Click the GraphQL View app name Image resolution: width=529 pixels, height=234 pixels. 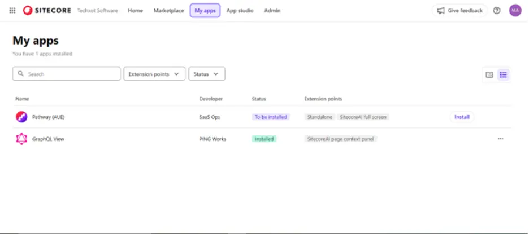pos(48,139)
